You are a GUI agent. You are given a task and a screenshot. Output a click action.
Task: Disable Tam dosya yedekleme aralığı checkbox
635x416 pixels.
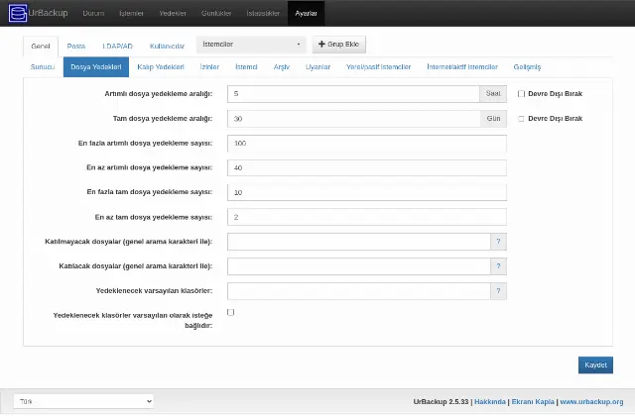pyautogui.click(x=521, y=119)
